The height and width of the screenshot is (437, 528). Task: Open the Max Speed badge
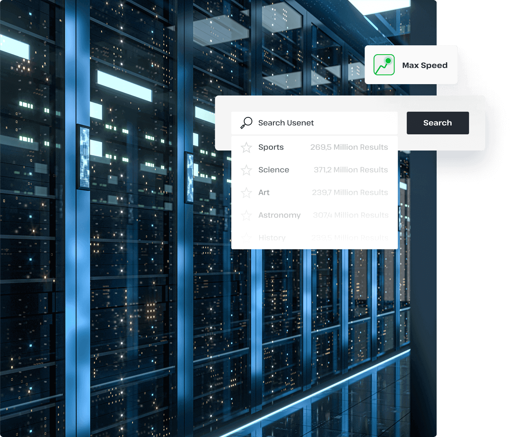(x=411, y=65)
